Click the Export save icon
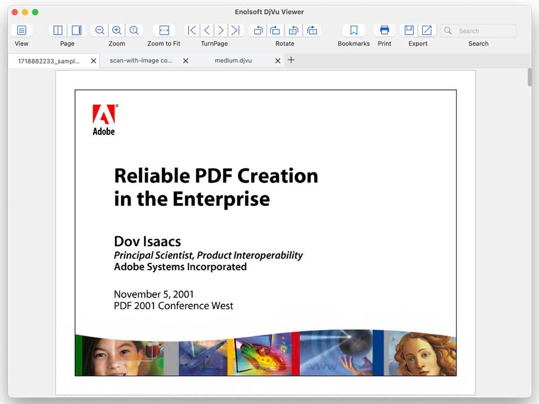The image size is (539, 404). 409,30
